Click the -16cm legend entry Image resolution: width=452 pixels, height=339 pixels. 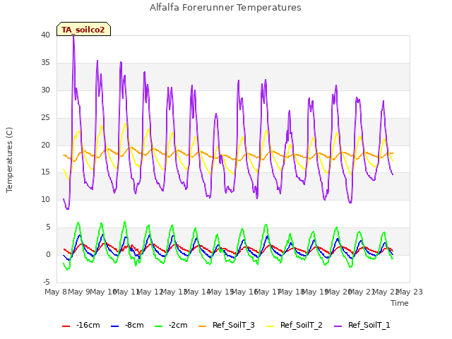tap(81, 325)
